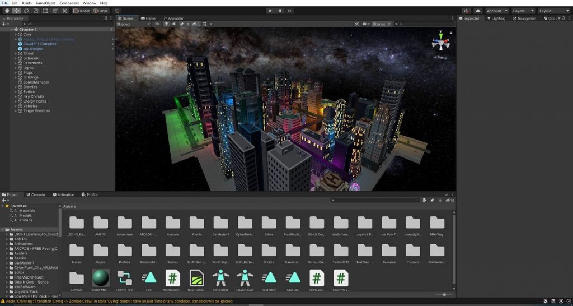Toggle scene lighting lightbulb
The image size is (573, 306).
click(x=167, y=24)
